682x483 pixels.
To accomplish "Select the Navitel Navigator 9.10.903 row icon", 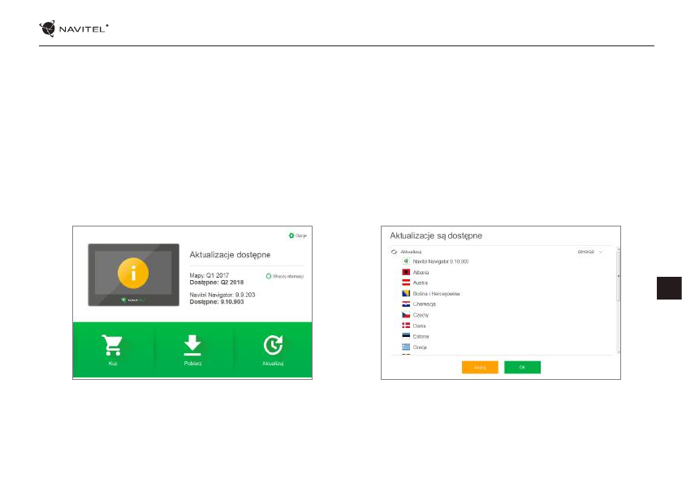I will [x=406, y=261].
